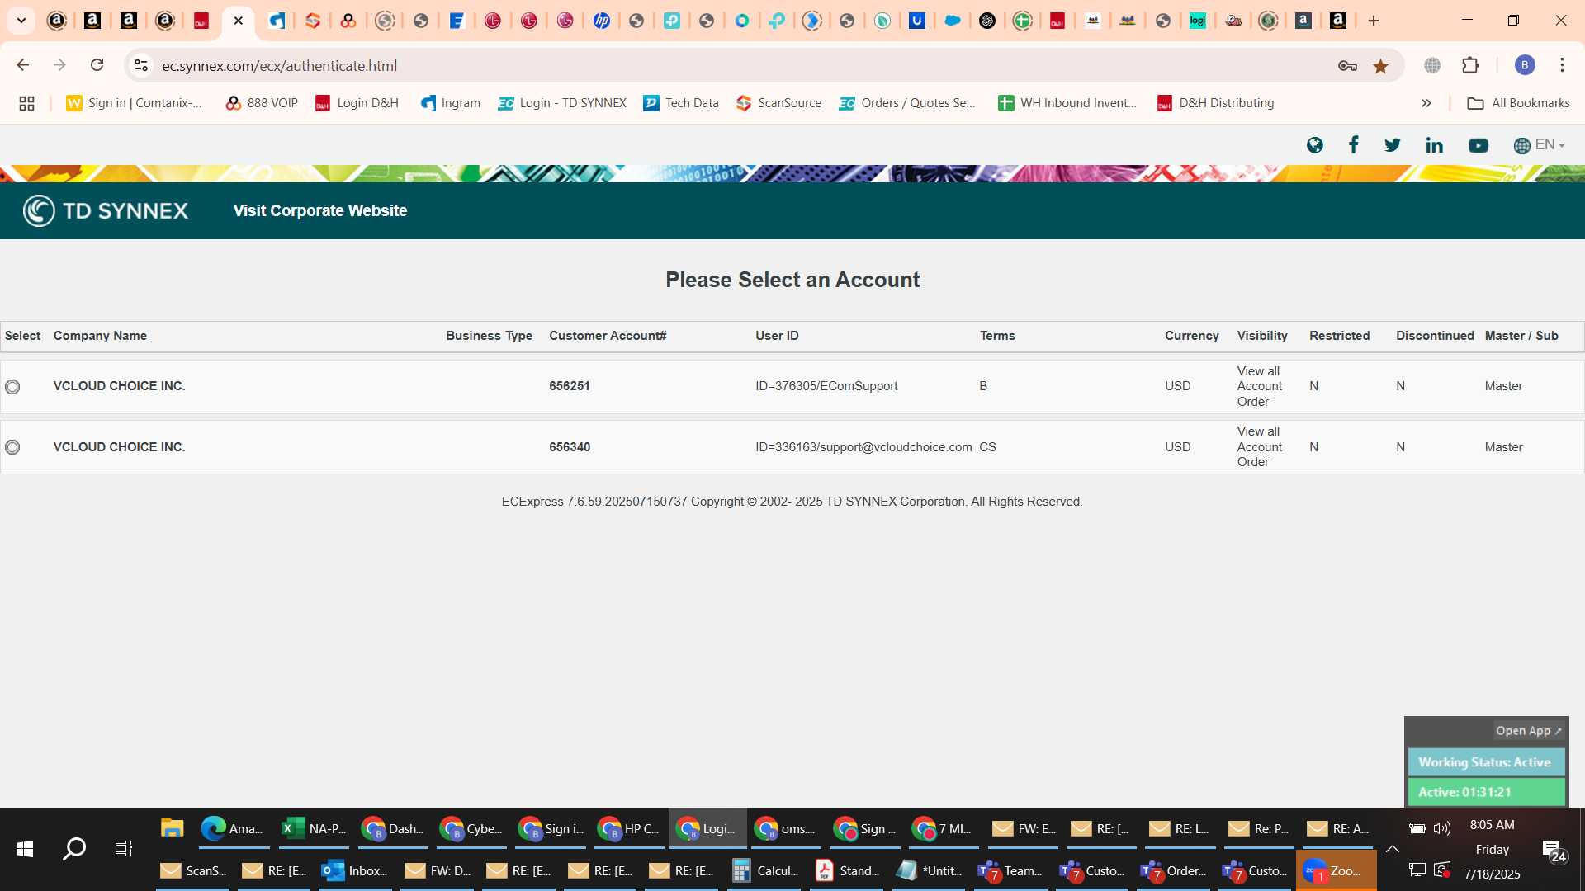Open the Twitter social icon
Screen dimensions: 1585x891
pos(1393,145)
